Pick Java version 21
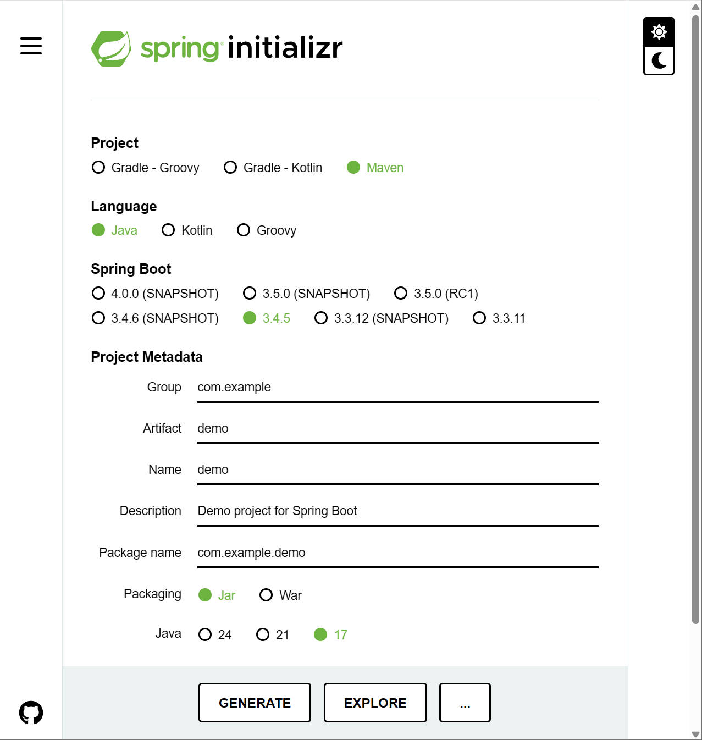Screen dimensions: 702x740 (x=273, y=635)
